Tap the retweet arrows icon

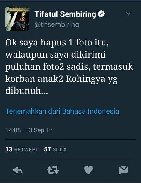pos(53,170)
